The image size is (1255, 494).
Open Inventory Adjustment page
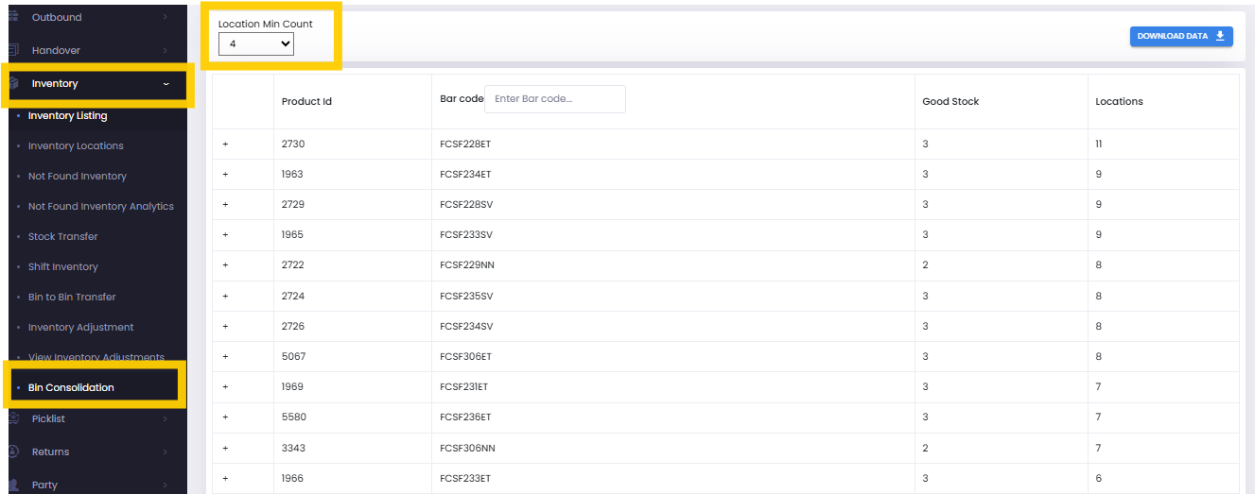[80, 327]
